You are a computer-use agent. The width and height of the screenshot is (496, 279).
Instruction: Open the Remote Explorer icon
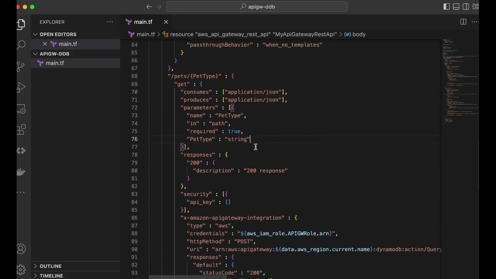(21, 109)
